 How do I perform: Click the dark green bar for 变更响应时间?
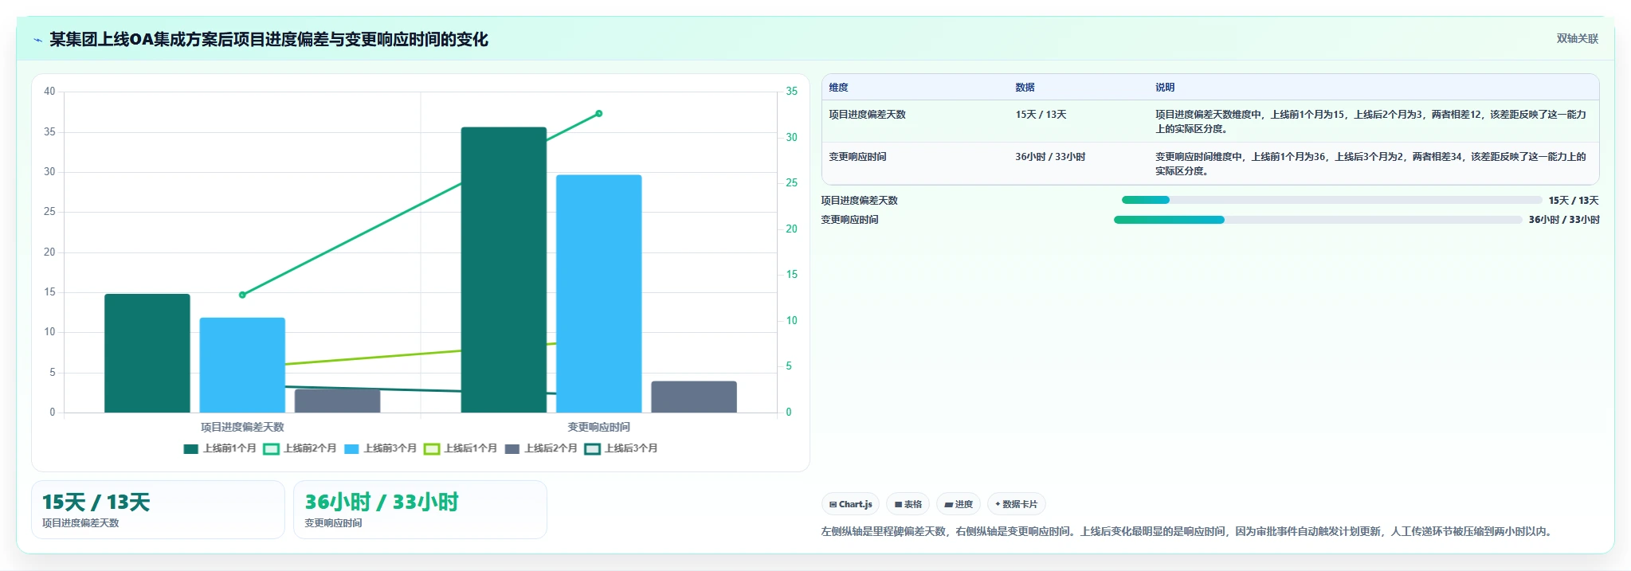pos(504,270)
